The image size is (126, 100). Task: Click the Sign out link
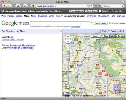pos(121,16)
